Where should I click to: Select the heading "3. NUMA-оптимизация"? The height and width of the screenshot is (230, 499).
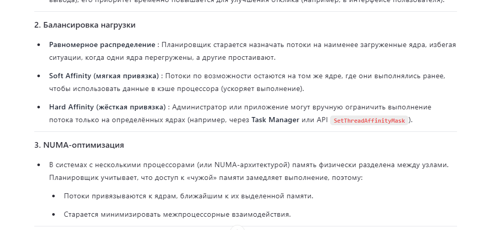click(79, 145)
